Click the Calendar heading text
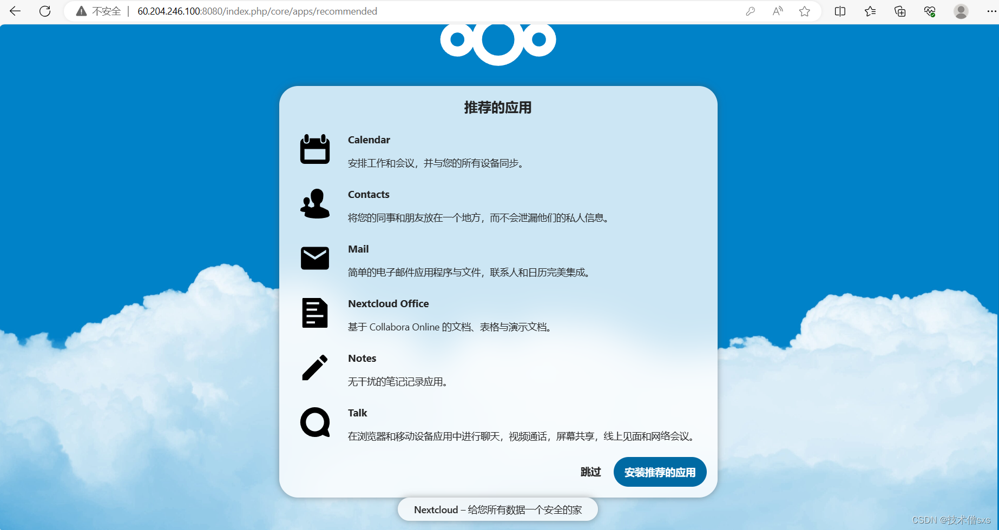999x530 pixels. (369, 140)
